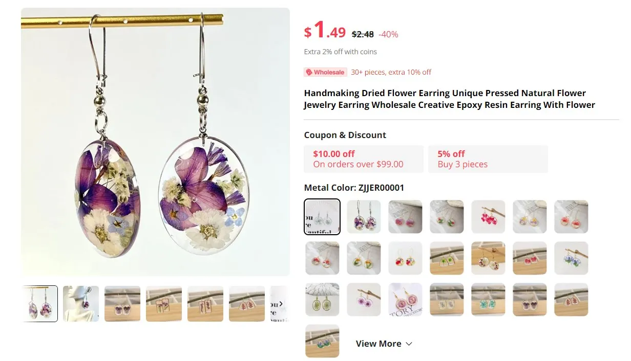This screenshot has height=361, width=631.
Task: Open 30+ pieces extra 10% off link
Action: pos(391,72)
